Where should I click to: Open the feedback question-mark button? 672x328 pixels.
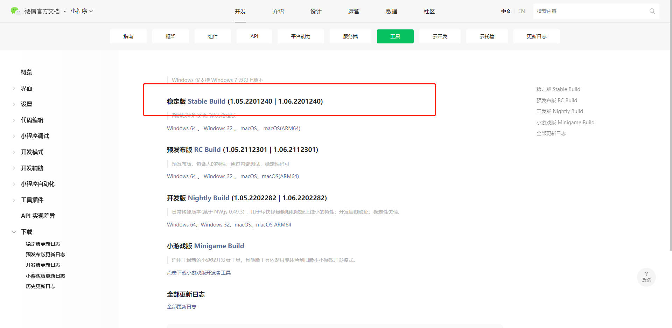(646, 277)
